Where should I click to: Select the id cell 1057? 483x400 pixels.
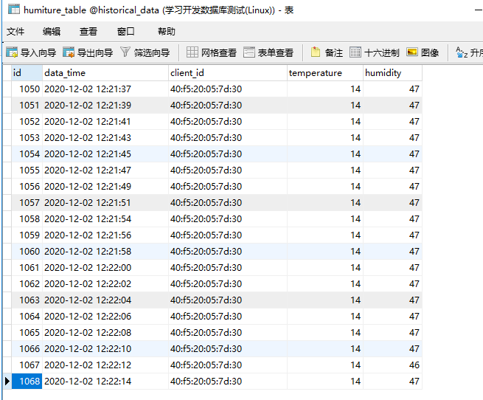27,203
